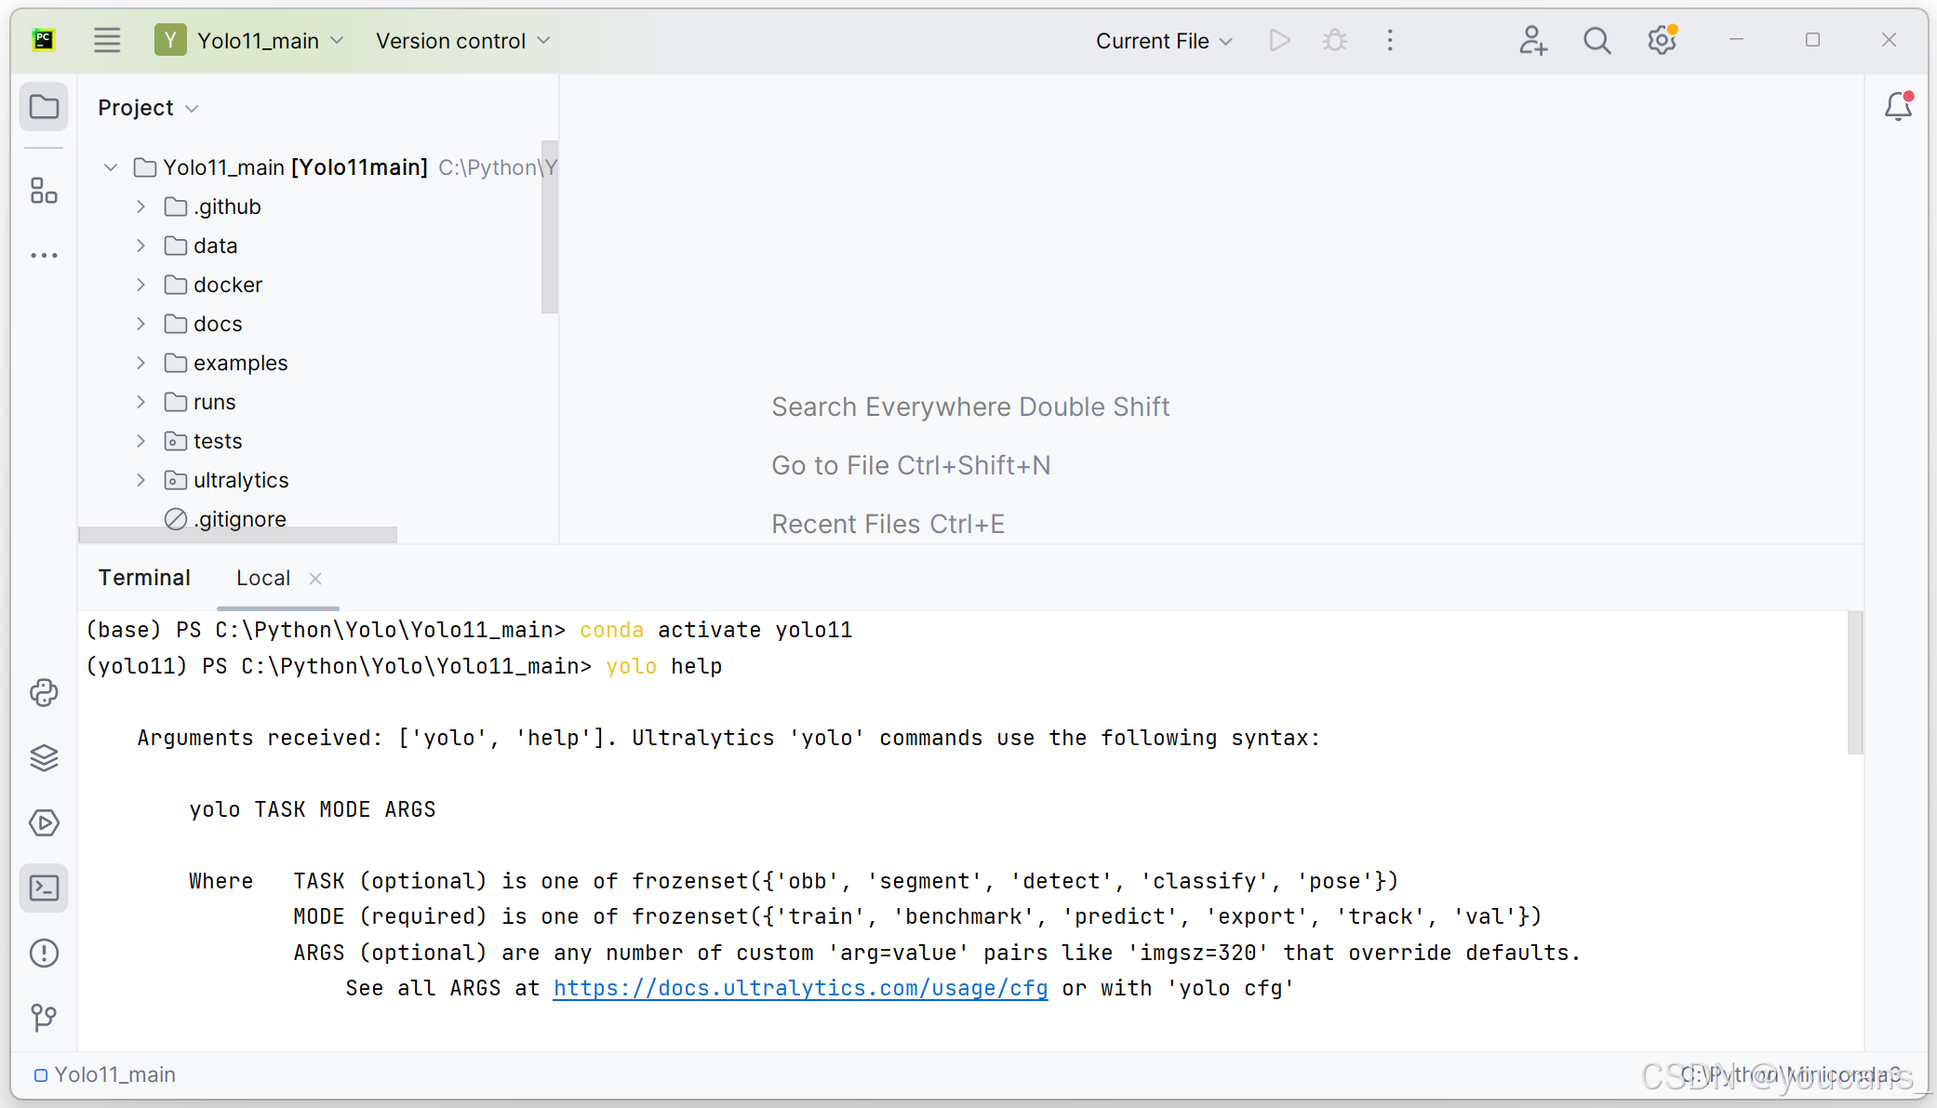The image size is (1937, 1108).
Task: Collapse the Yolo11_main root folder
Action: [111, 167]
